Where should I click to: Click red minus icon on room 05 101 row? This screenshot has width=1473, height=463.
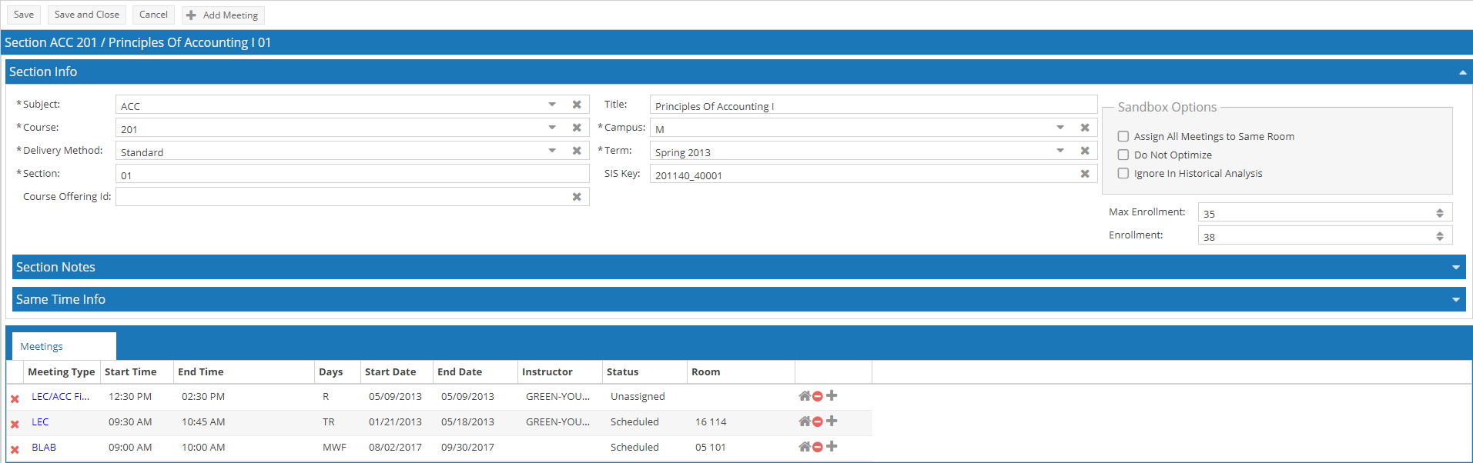coord(818,448)
